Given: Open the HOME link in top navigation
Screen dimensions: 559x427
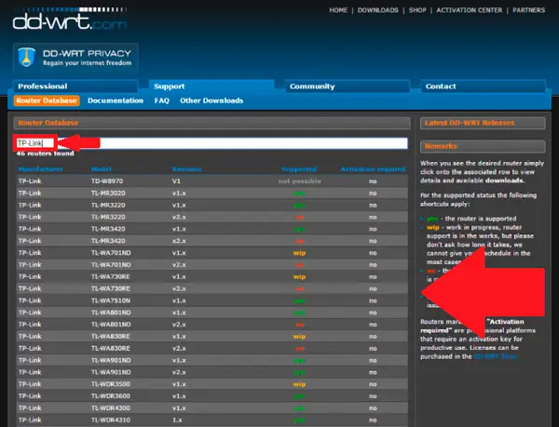Looking at the screenshot, I should point(338,10).
